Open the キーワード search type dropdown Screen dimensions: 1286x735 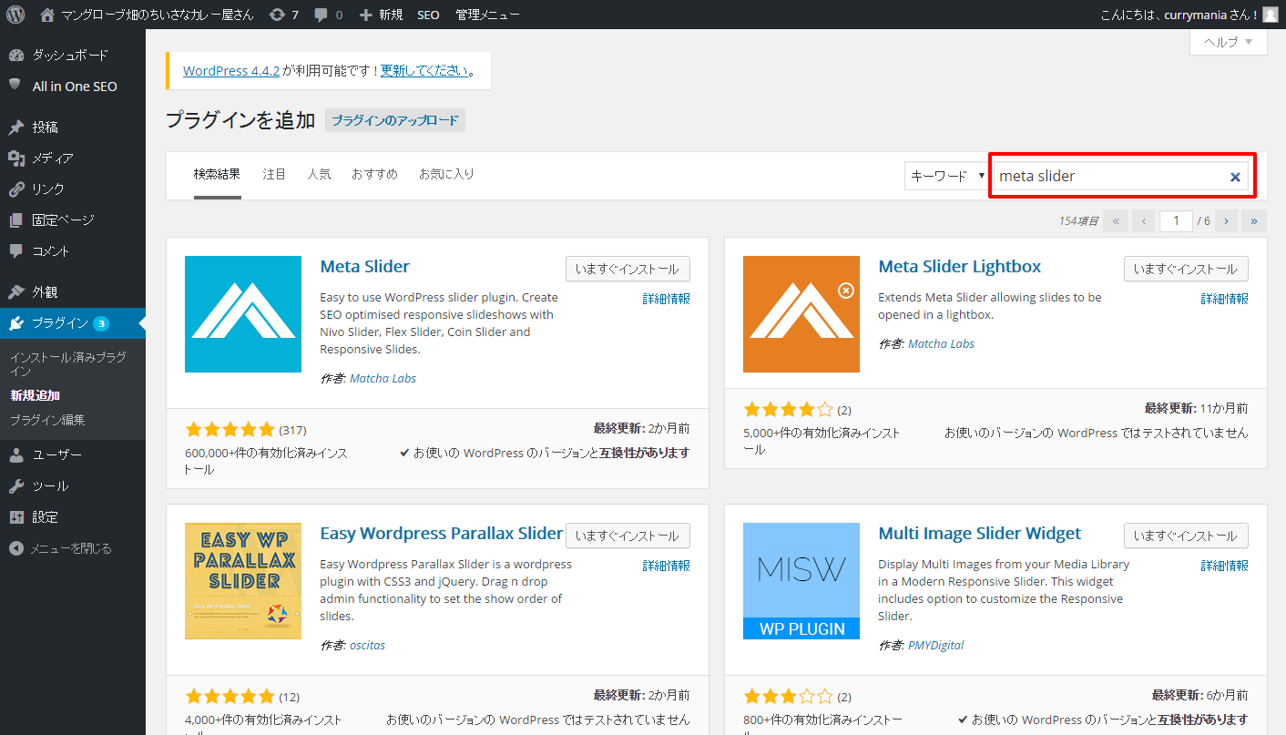[946, 176]
